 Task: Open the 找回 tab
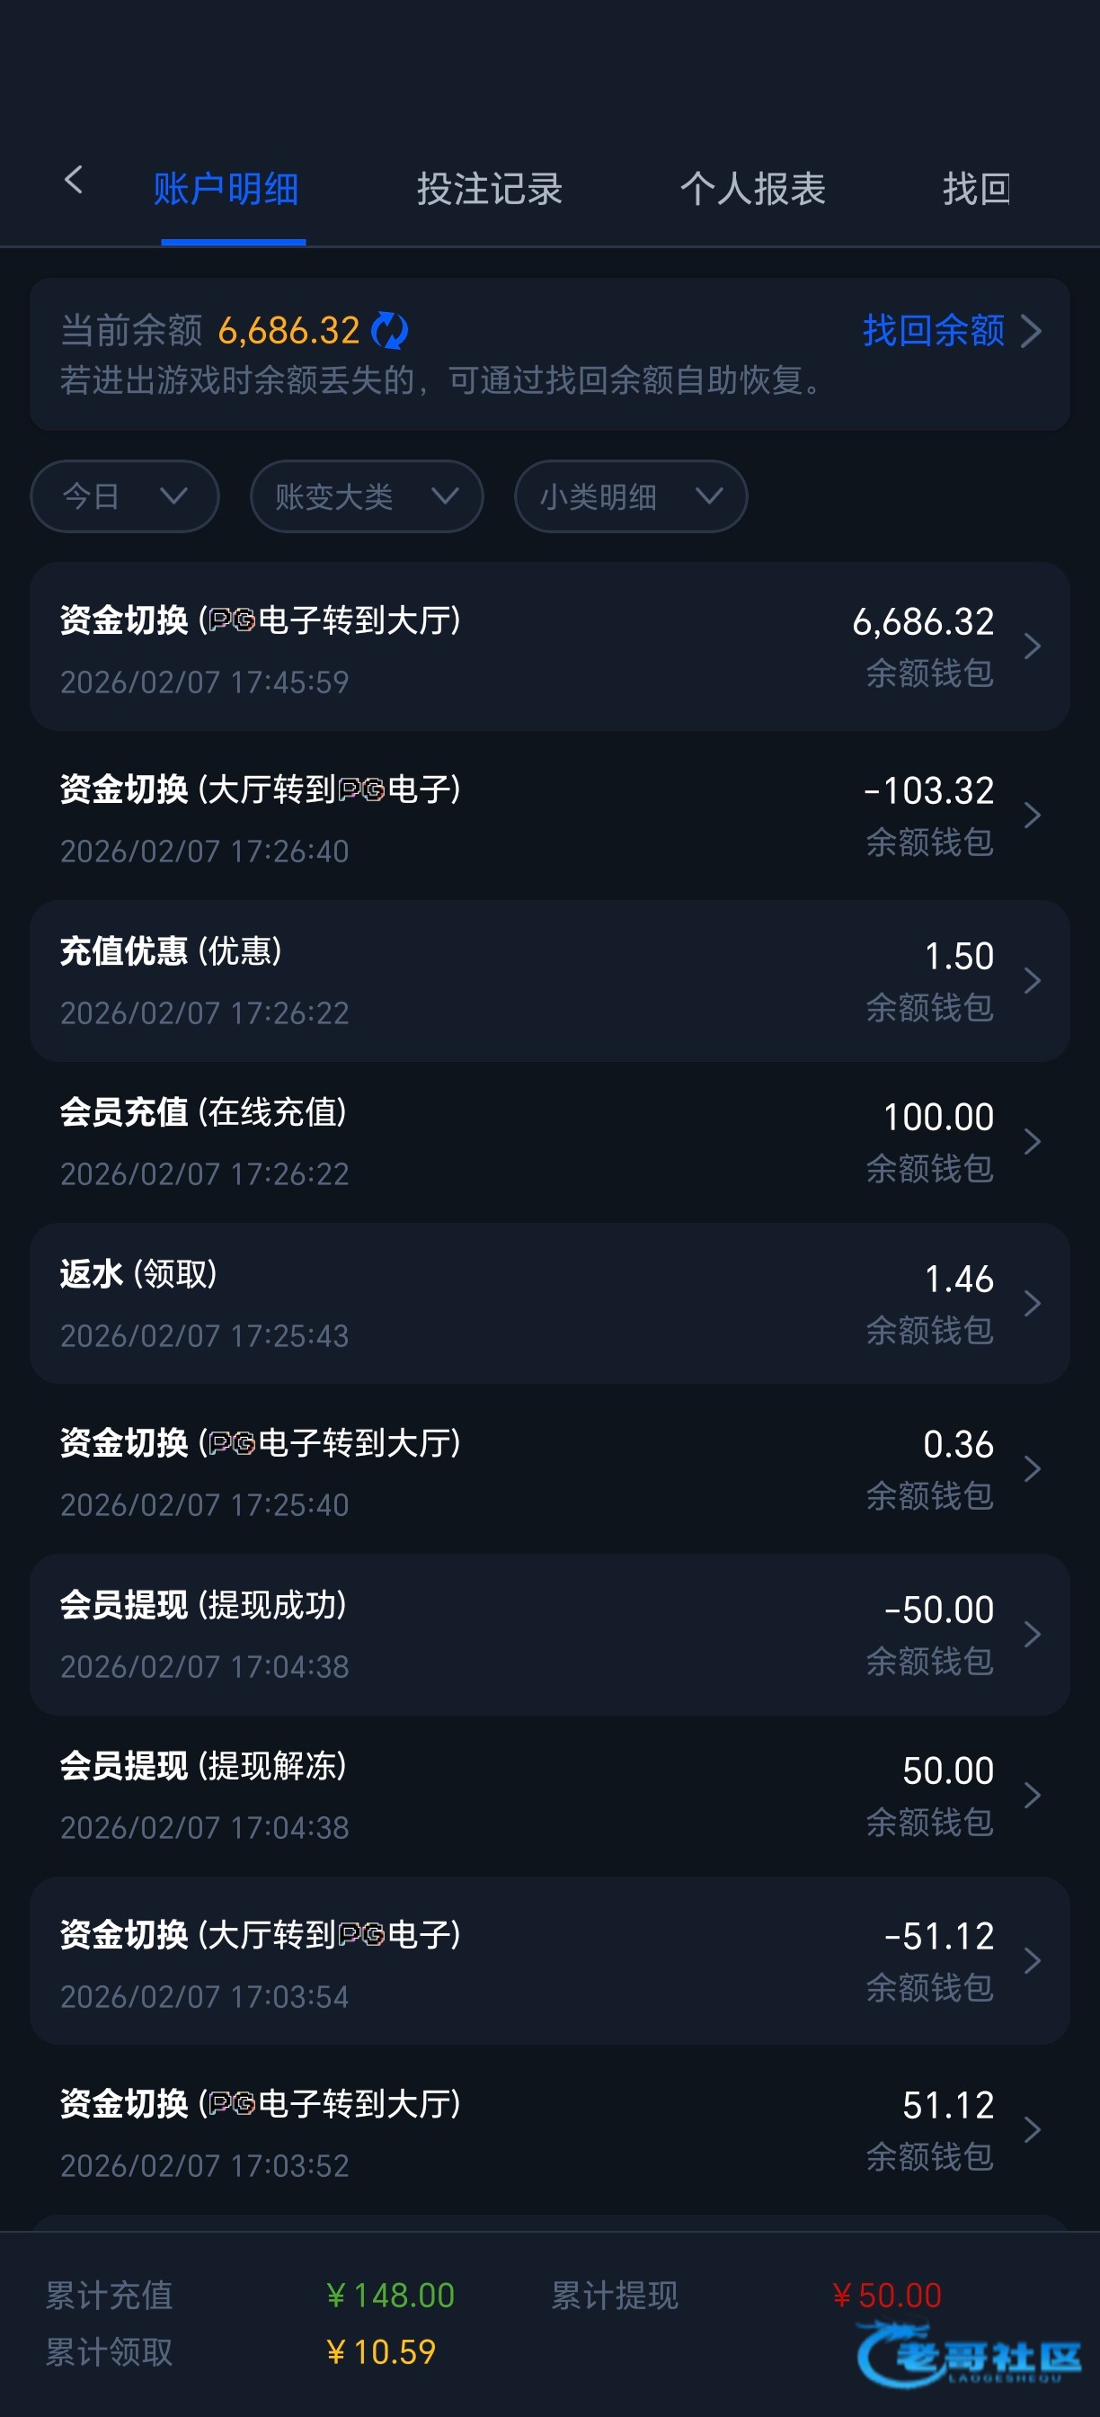975,190
